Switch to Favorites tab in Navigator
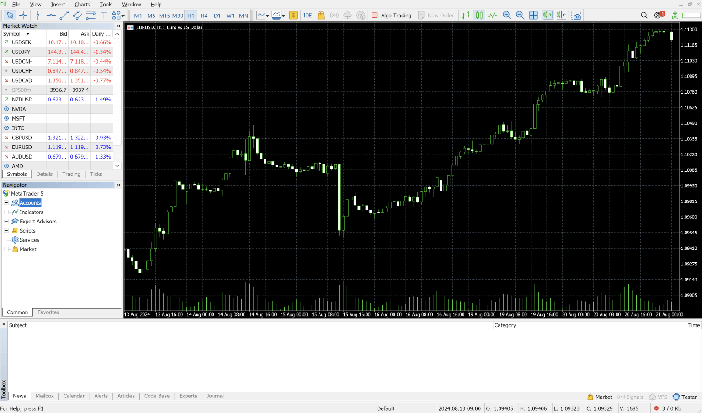 48,312
